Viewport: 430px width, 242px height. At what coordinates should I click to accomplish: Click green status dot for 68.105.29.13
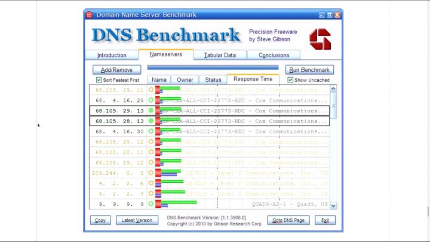pyautogui.click(x=151, y=111)
